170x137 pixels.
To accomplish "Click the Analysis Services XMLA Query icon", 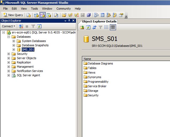I will point(49,15).
